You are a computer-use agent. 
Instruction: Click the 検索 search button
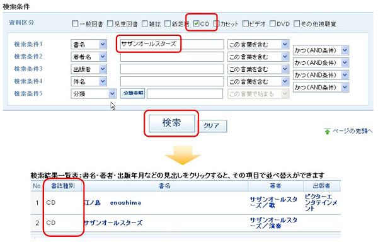[171, 123]
